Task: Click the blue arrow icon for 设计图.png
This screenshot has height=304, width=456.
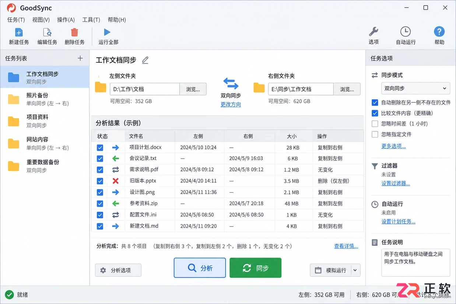Action: (x=116, y=192)
